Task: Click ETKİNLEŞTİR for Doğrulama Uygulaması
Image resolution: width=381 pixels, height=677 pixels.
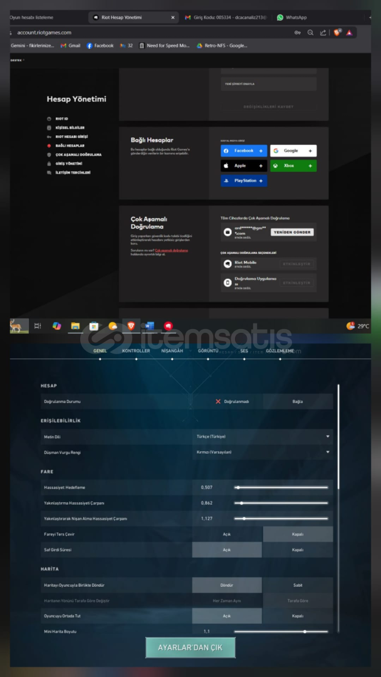Action: (297, 283)
